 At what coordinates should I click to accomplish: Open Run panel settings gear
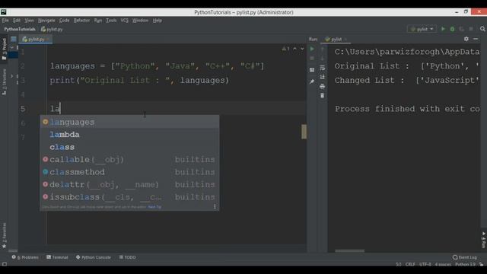tap(466, 39)
